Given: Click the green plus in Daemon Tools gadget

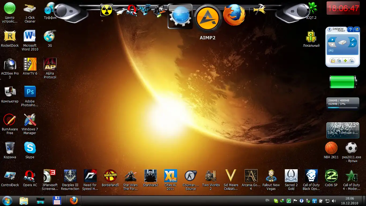Looking at the screenshot, I should pos(345,61).
